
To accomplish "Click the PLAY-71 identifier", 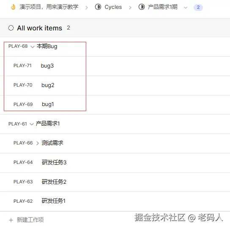I will coord(22,65).
